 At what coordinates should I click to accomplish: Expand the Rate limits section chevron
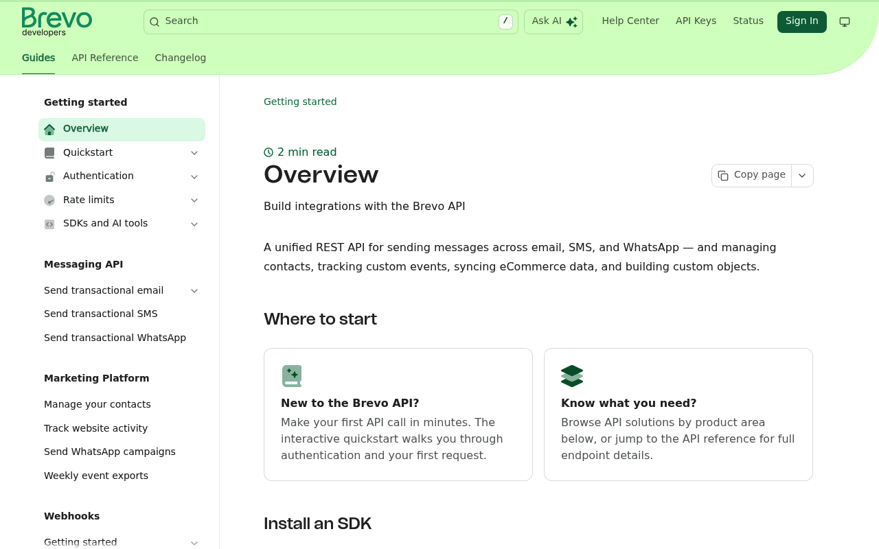tap(194, 200)
